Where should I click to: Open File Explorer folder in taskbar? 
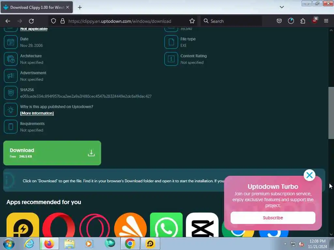click(69, 243)
